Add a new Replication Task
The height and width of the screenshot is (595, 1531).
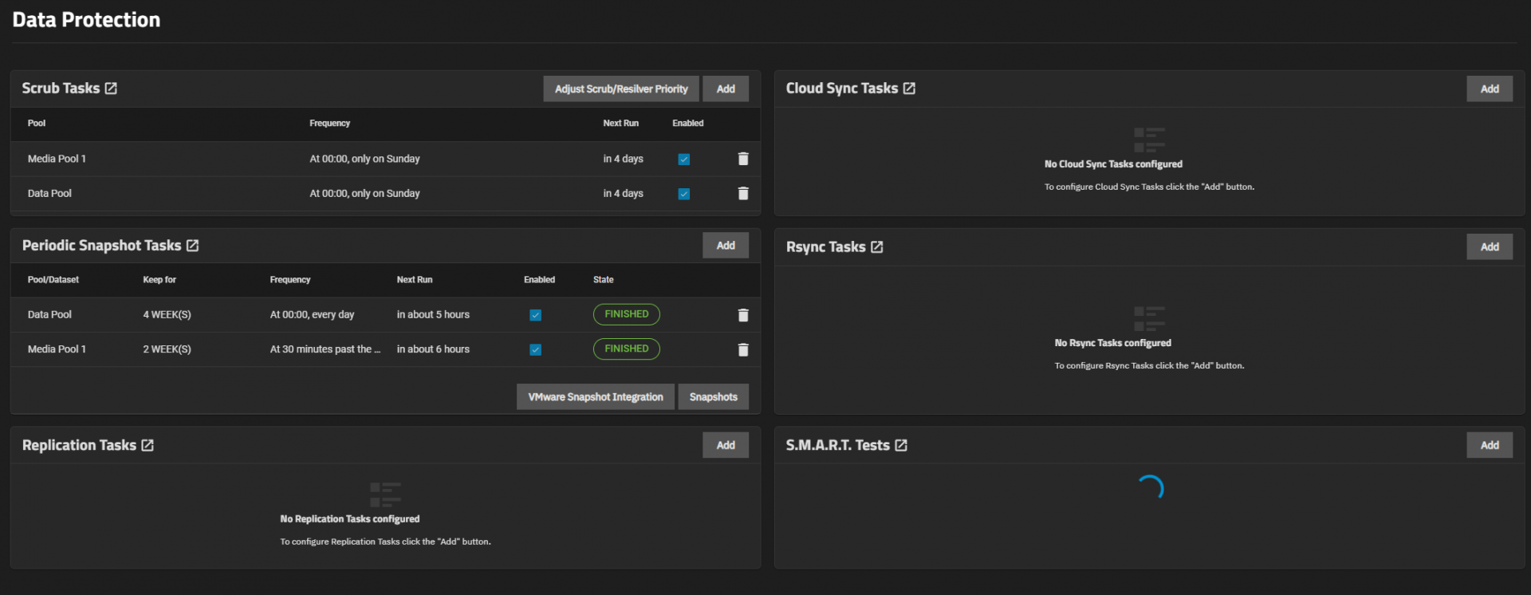point(726,445)
